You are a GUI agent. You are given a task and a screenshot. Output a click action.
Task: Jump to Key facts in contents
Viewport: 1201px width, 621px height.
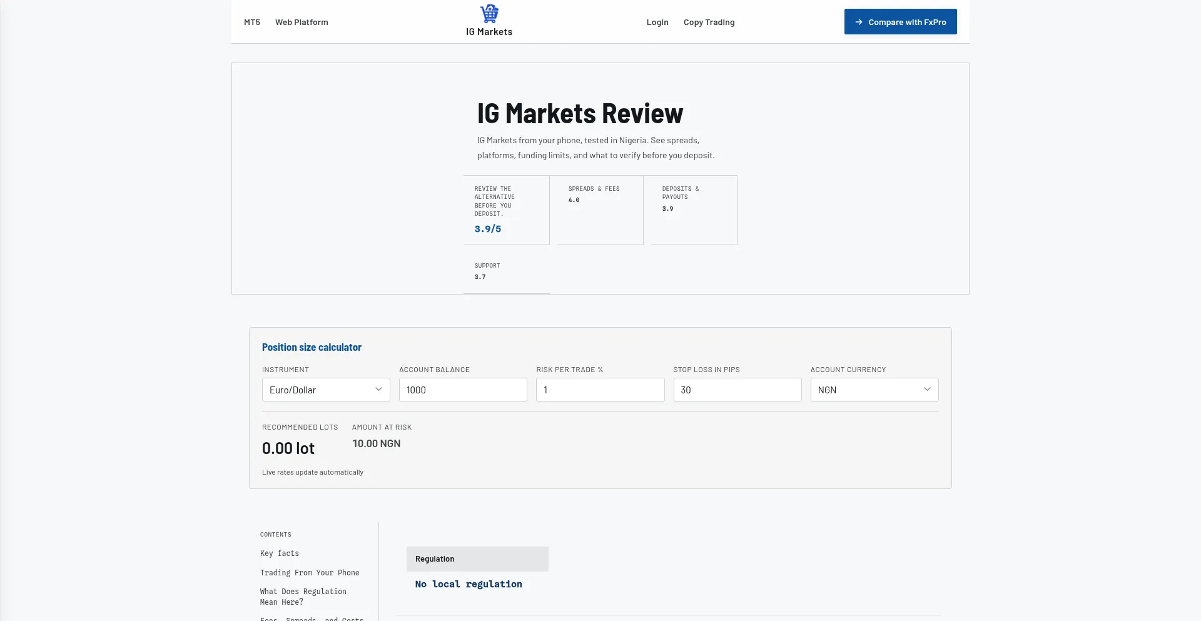pyautogui.click(x=280, y=553)
